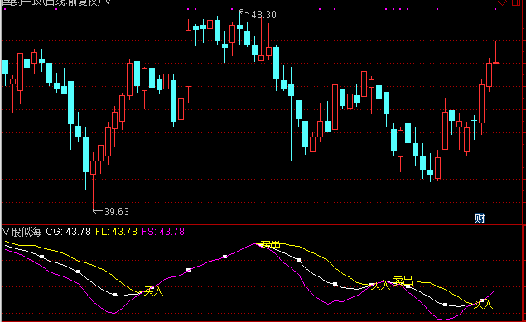
Task: Select the first 买入 signal in indicator panel
Action: point(153,291)
